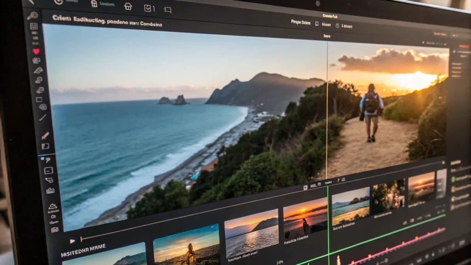
Task: Toggle the checkbox labeled 1 in top bar
Action: point(148,8)
